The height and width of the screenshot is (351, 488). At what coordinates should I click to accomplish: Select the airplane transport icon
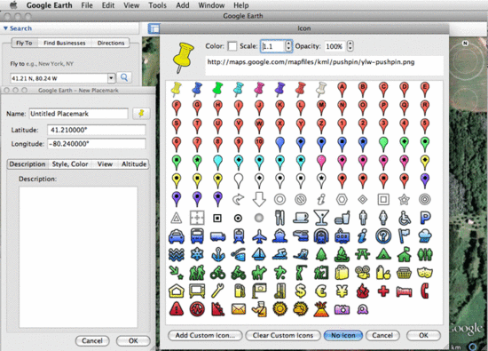259,236
